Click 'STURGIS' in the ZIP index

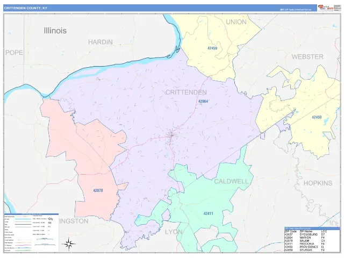point(306,250)
